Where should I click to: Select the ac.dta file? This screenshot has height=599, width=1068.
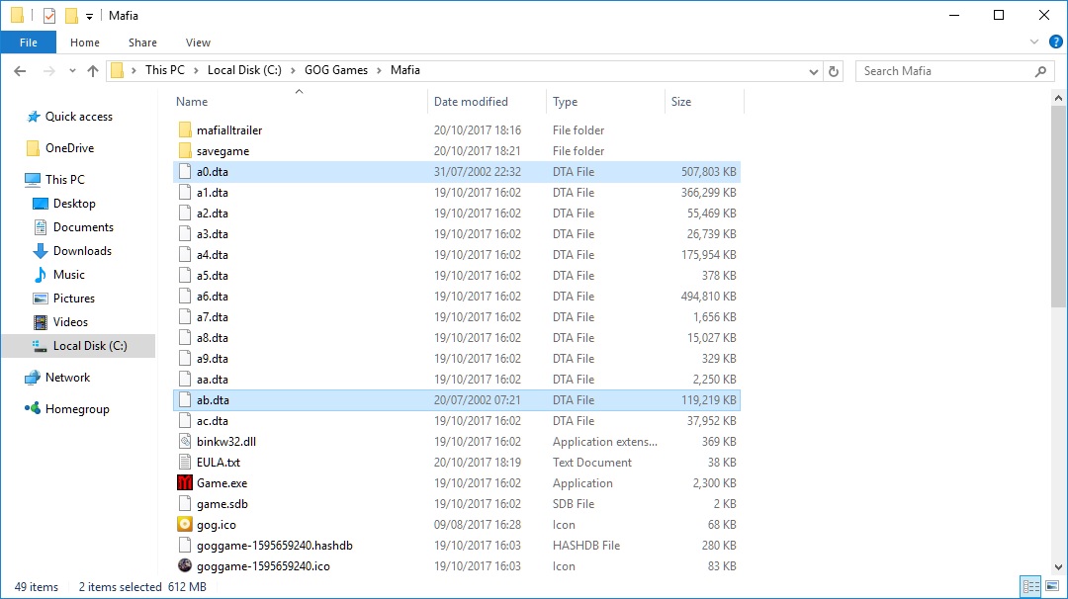point(456,421)
